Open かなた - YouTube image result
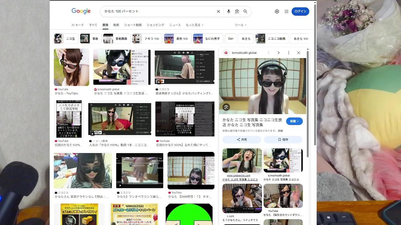Image resolution: width=401 pixels, height=225 pixels. [71, 67]
